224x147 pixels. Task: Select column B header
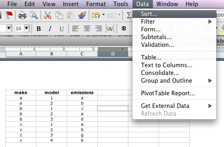[52, 54]
